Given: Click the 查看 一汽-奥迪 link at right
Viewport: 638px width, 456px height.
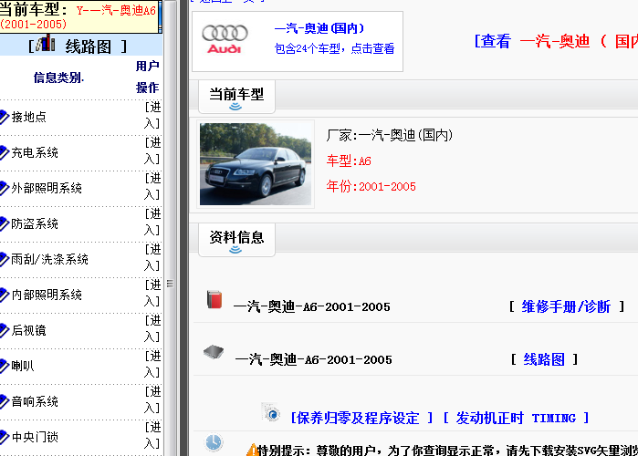Looking at the screenshot, I should (x=556, y=41).
